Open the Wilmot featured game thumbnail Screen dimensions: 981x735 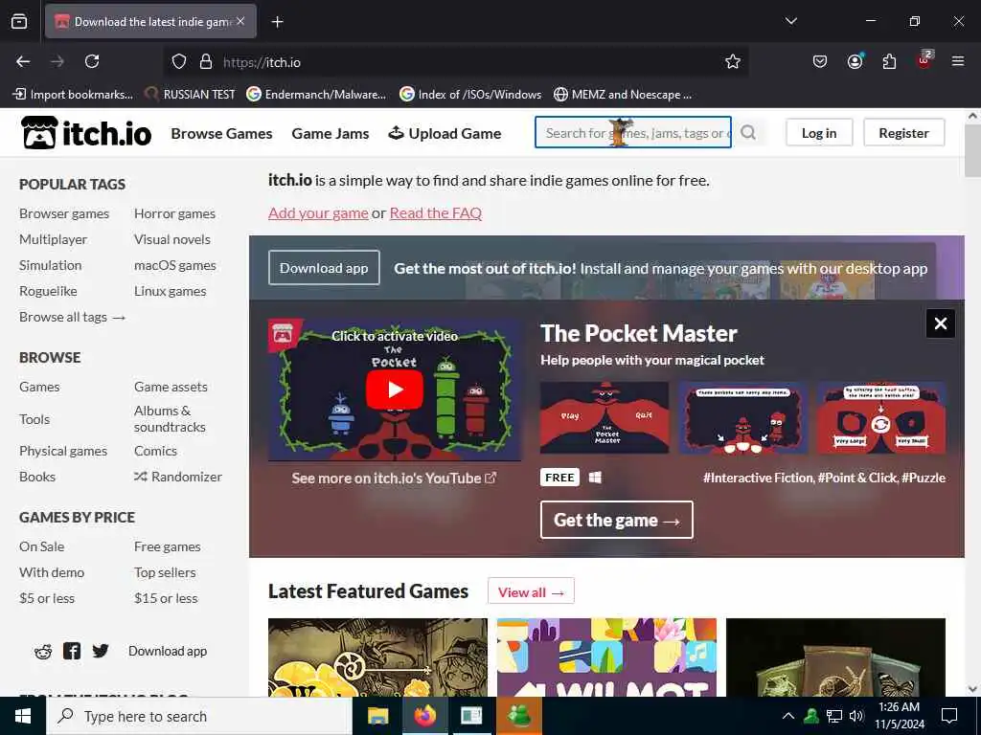pyautogui.click(x=606, y=657)
